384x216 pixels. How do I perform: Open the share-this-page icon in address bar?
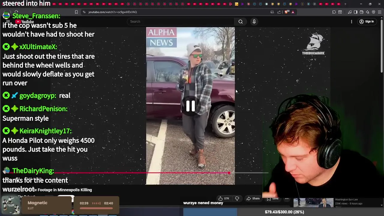coord(279,12)
